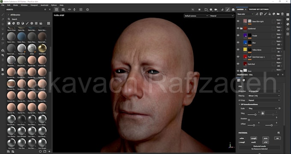This screenshot has height=154, width=291.
Task: Toggle the rough channel button
Action: 253,138
